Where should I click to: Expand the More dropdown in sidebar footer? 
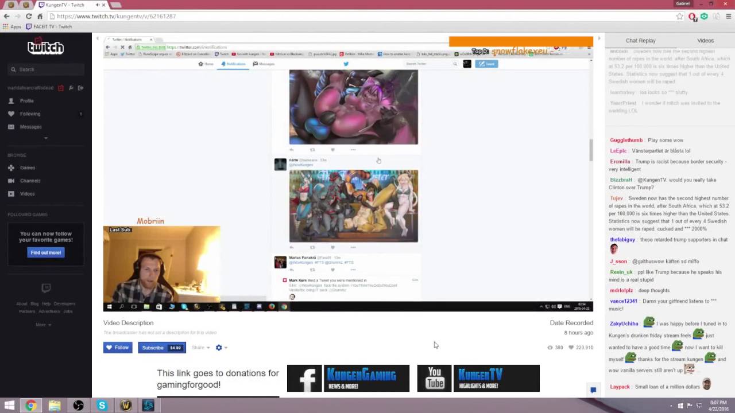tap(43, 325)
